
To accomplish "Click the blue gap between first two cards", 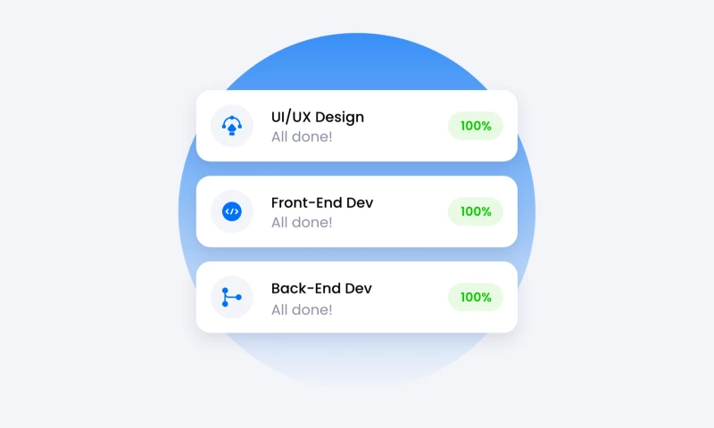I will tap(356, 169).
